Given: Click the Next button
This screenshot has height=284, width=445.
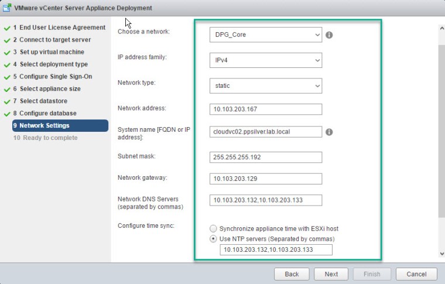Looking at the screenshot, I should coord(331,274).
